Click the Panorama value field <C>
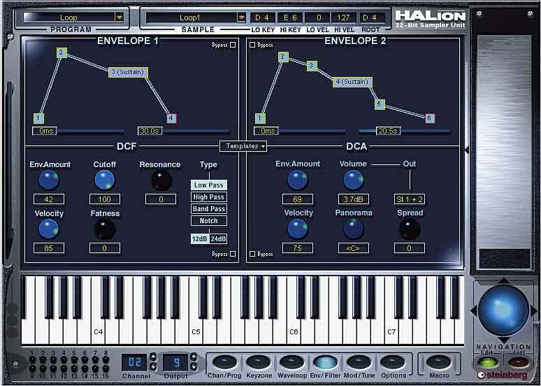Image resolution: width=541 pixels, height=386 pixels. click(353, 248)
